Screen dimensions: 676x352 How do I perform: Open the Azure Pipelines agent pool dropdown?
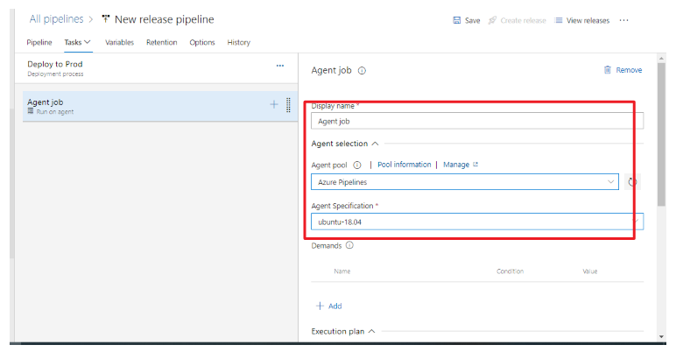[x=465, y=182]
